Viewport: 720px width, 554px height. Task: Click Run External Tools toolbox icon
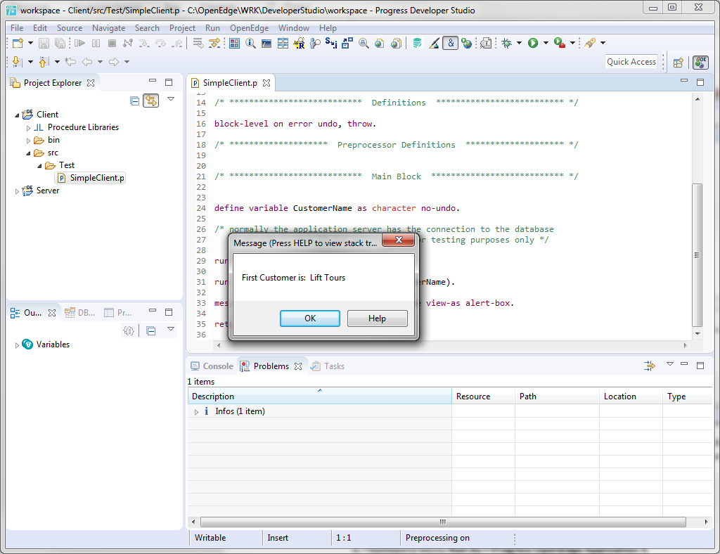(x=559, y=43)
